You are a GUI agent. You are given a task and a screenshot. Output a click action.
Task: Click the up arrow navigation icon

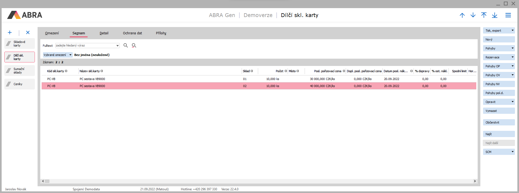[x=462, y=15]
